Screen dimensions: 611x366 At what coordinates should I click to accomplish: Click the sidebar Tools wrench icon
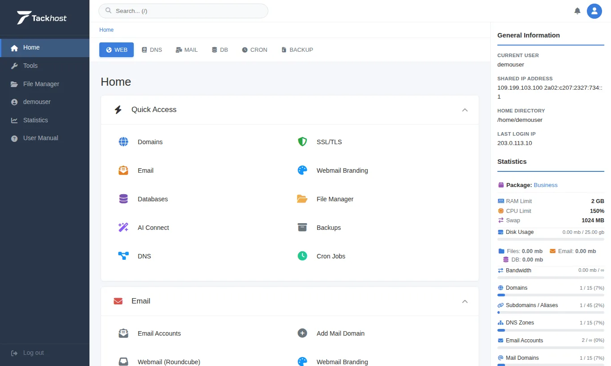pyautogui.click(x=14, y=66)
